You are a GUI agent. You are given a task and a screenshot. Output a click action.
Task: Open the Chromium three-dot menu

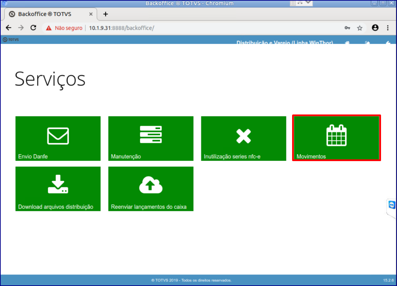pyautogui.click(x=388, y=28)
